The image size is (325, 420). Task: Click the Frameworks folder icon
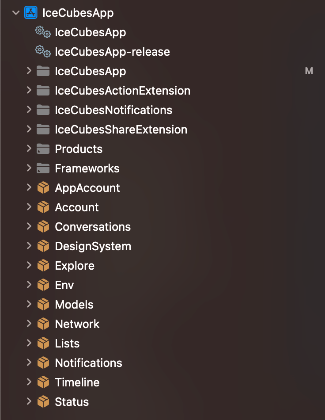pyautogui.click(x=43, y=168)
